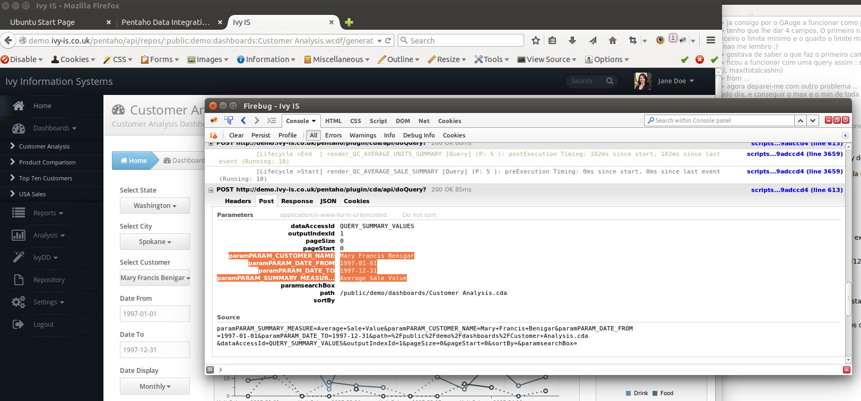Open Firefox bookmarks list icon

(552, 40)
